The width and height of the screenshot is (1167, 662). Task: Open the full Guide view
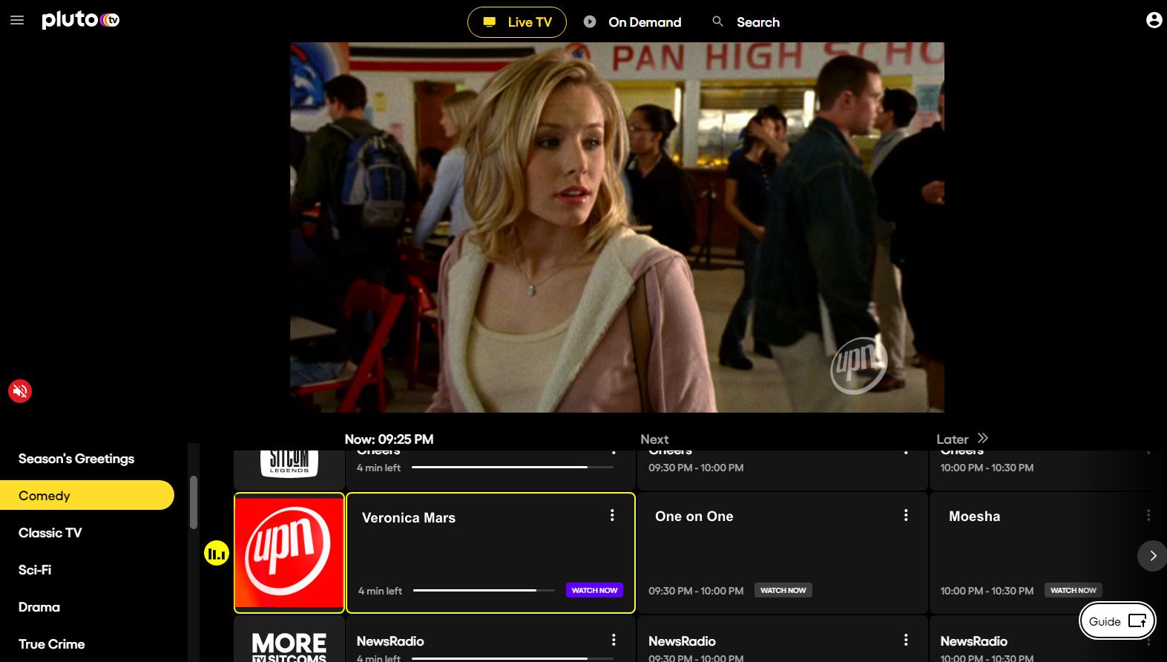[1117, 621]
